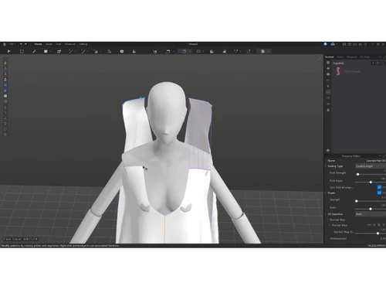Screen dimensions: 386x290
Task: Click the Thickness value field
Action: (x=383, y=238)
